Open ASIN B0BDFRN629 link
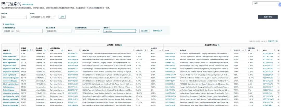 coord(170,53)
